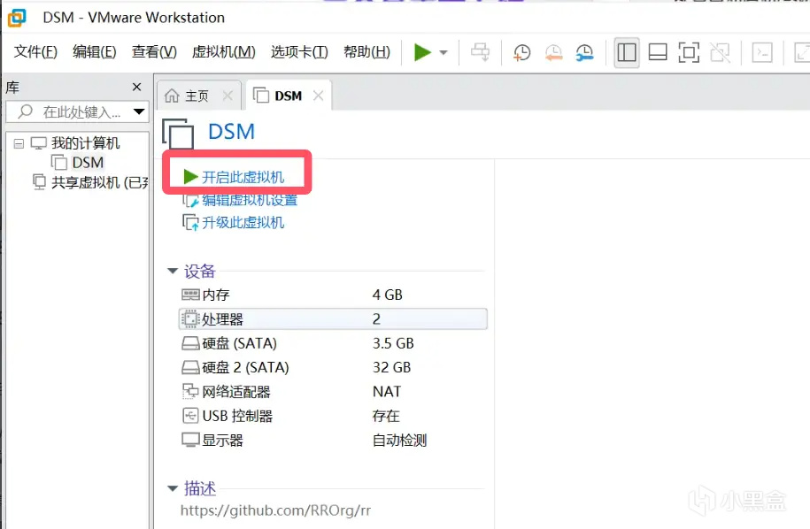Take a snapshot with the clock-plus icon

click(521, 52)
